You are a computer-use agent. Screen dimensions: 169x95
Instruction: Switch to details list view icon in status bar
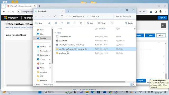tap(131, 84)
